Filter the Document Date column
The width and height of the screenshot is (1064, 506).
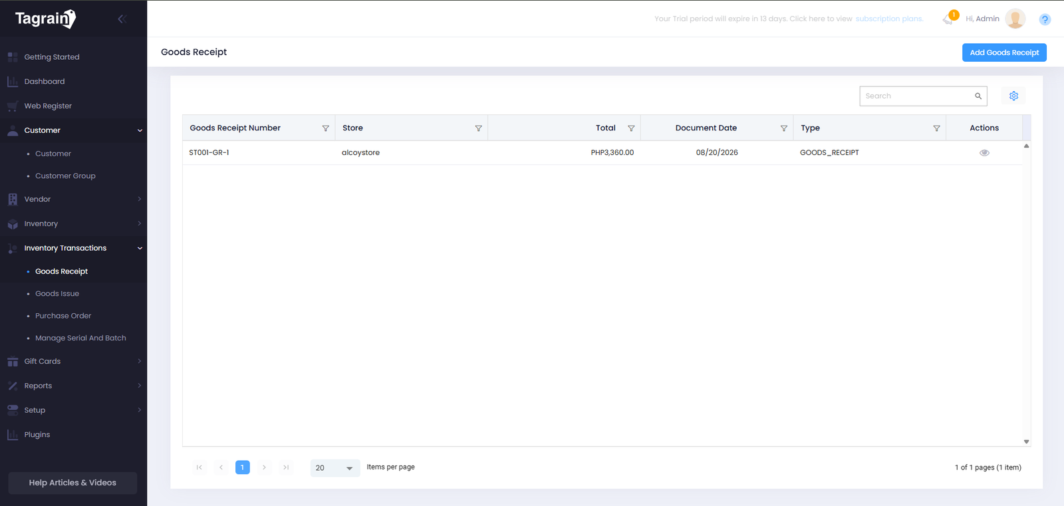[x=784, y=128]
